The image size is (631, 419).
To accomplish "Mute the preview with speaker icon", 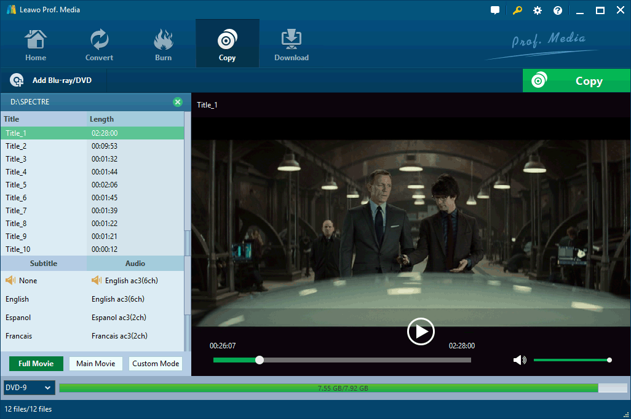I will 520,360.
